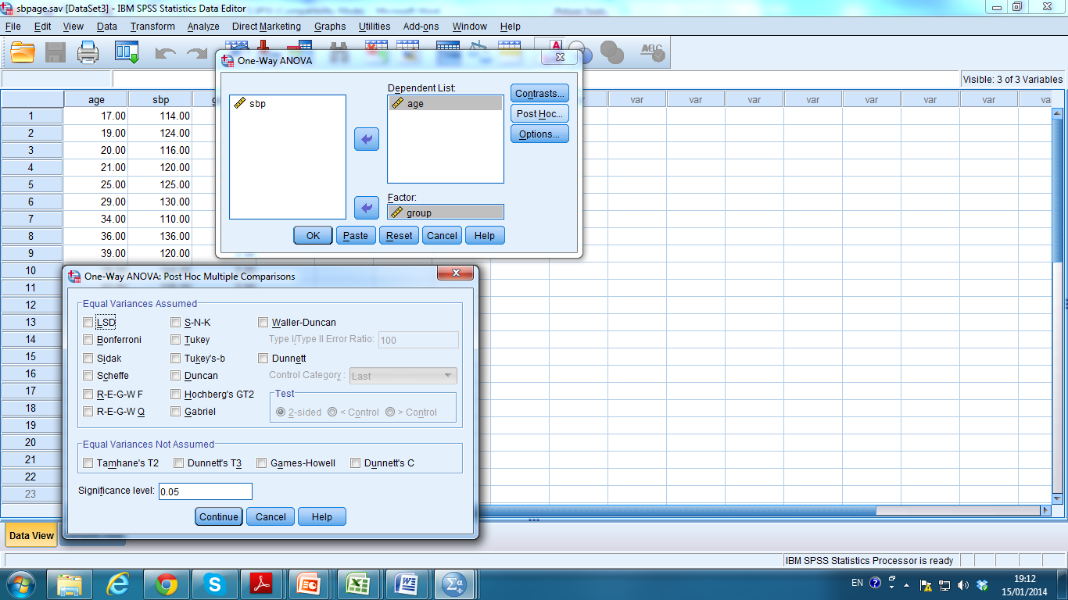Click the Spell Check ABC icon
The image size is (1068, 600).
point(651,52)
